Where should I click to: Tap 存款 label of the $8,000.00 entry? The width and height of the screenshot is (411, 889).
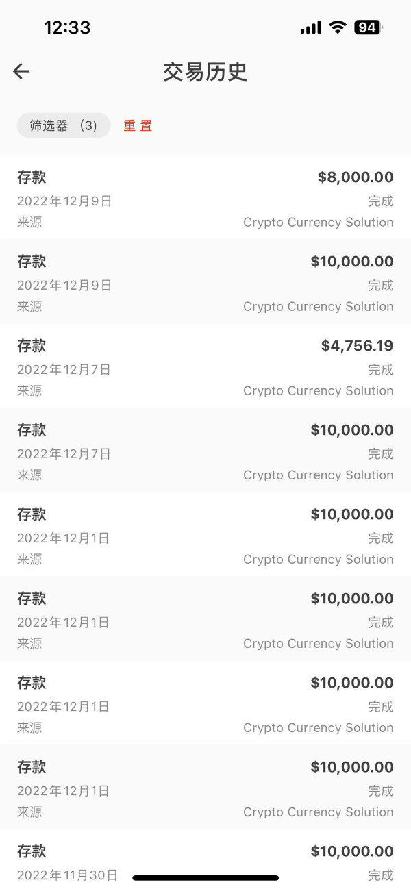coord(32,177)
